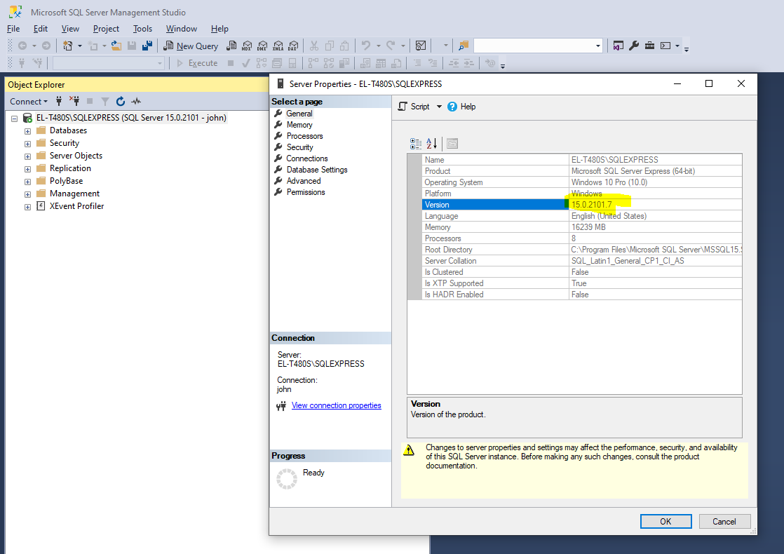Image resolution: width=784 pixels, height=554 pixels.
Task: Sort properties alphabetically with A-Z icon
Action: (x=432, y=144)
